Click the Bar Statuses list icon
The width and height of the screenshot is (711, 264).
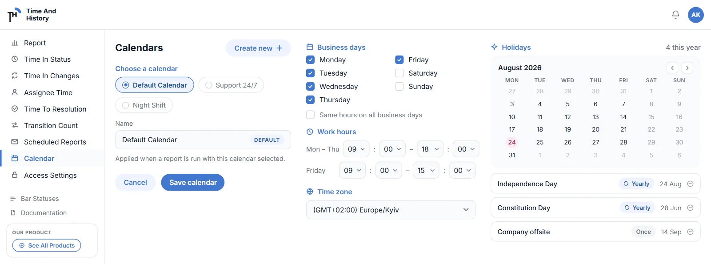(13, 199)
